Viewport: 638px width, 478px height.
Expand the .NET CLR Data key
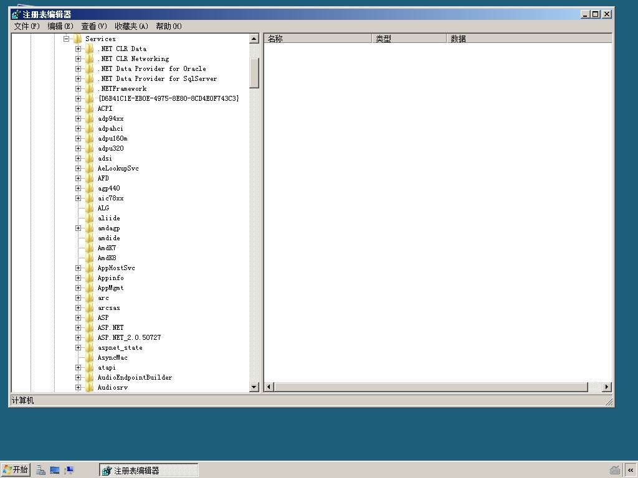(x=78, y=49)
